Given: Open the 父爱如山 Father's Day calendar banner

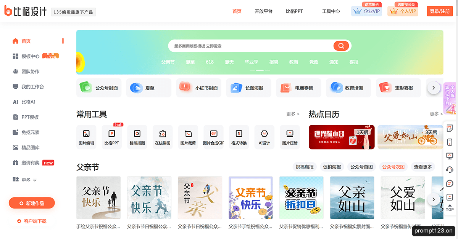Looking at the screenshot, I should pos(410,137).
